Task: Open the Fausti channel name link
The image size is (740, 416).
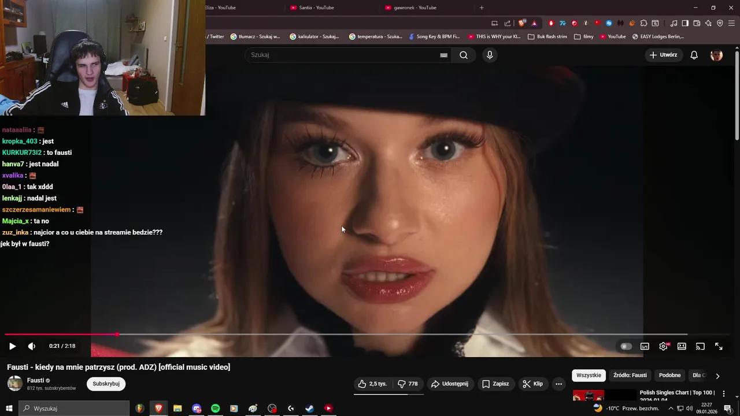Action: click(x=35, y=380)
